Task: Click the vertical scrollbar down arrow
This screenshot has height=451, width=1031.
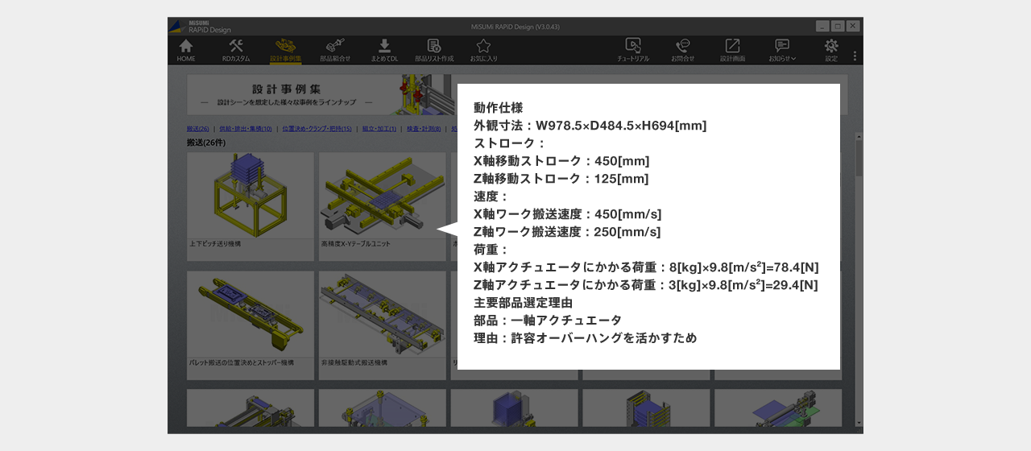Action: pos(859,423)
